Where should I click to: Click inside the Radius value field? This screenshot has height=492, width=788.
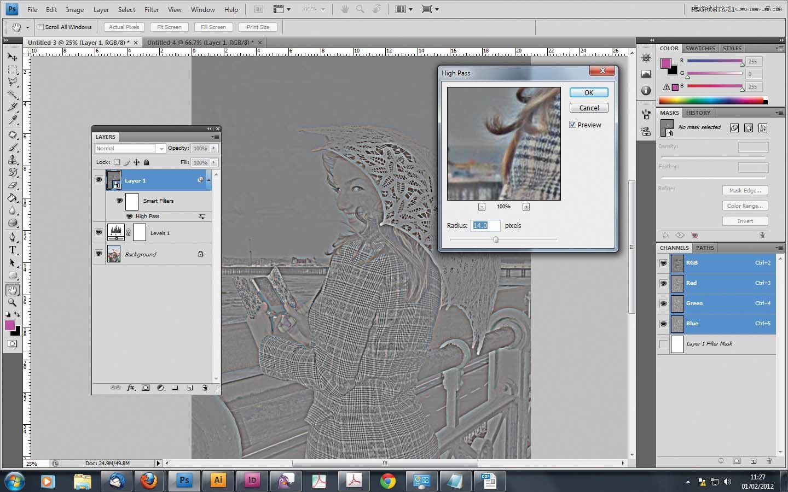pos(485,225)
